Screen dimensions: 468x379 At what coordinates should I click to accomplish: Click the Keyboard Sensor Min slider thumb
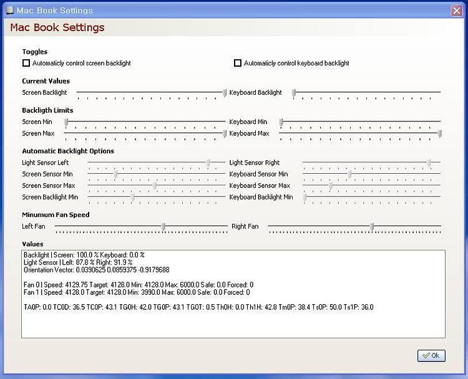point(350,175)
